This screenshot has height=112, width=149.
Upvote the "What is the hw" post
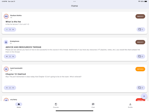(x=7, y=29)
